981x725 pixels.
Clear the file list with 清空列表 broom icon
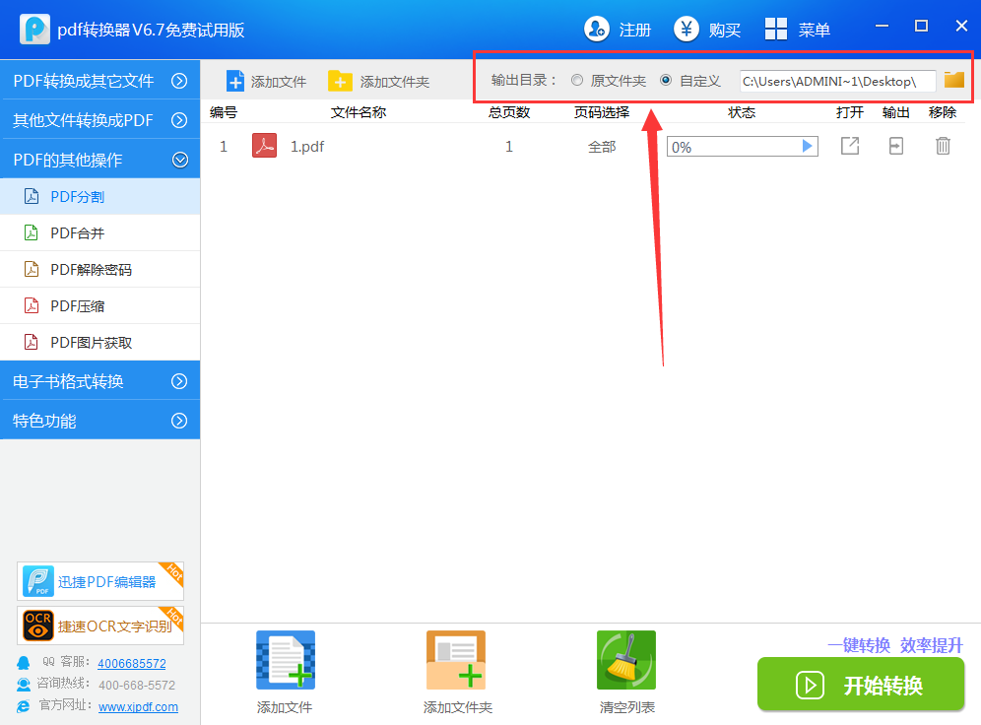click(626, 659)
